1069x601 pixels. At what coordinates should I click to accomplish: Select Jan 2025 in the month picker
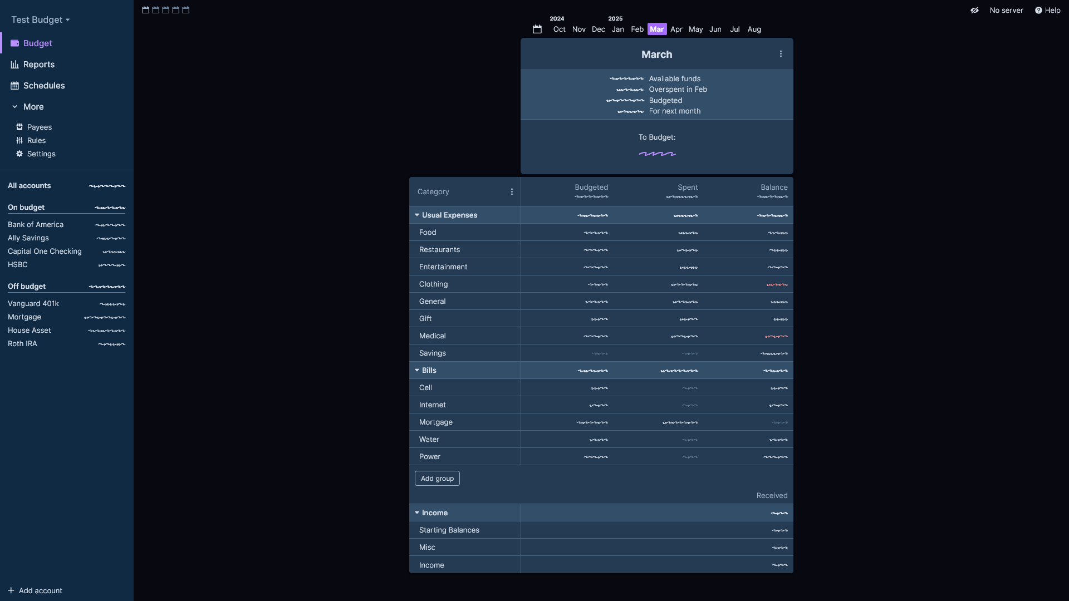coord(617,29)
